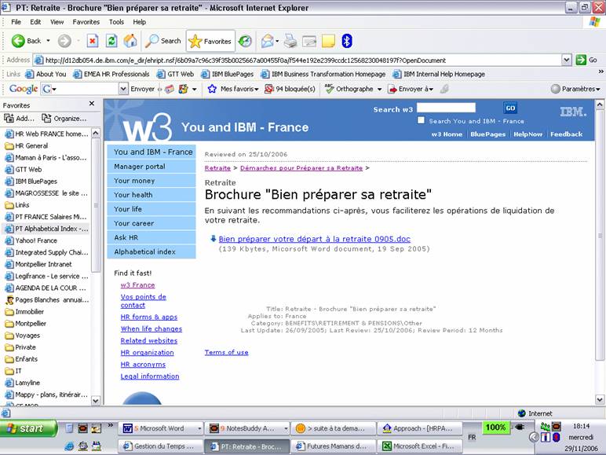The height and width of the screenshot is (455, 606).
Task: Click the Bluetooth icon in toolbar
Action: 347,41
